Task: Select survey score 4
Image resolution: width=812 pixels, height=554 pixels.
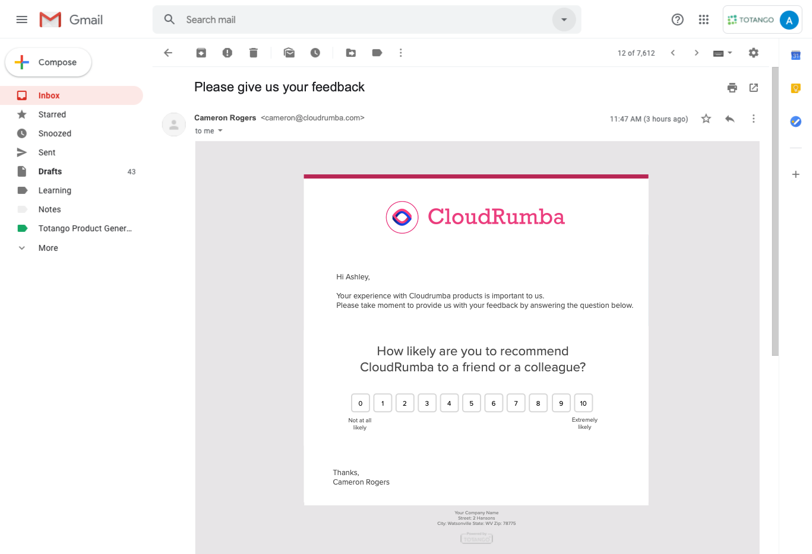Action: 449,403
